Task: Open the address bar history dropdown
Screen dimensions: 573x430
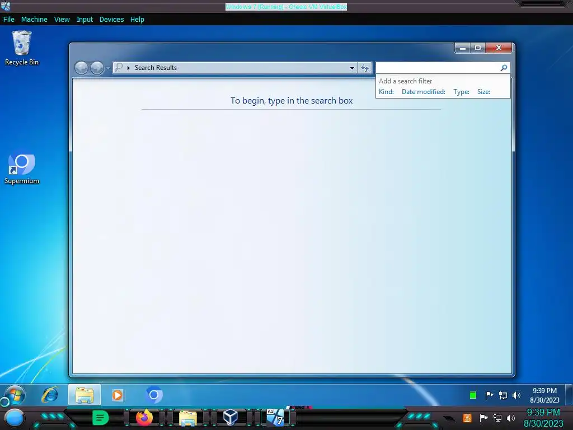Action: click(x=352, y=68)
